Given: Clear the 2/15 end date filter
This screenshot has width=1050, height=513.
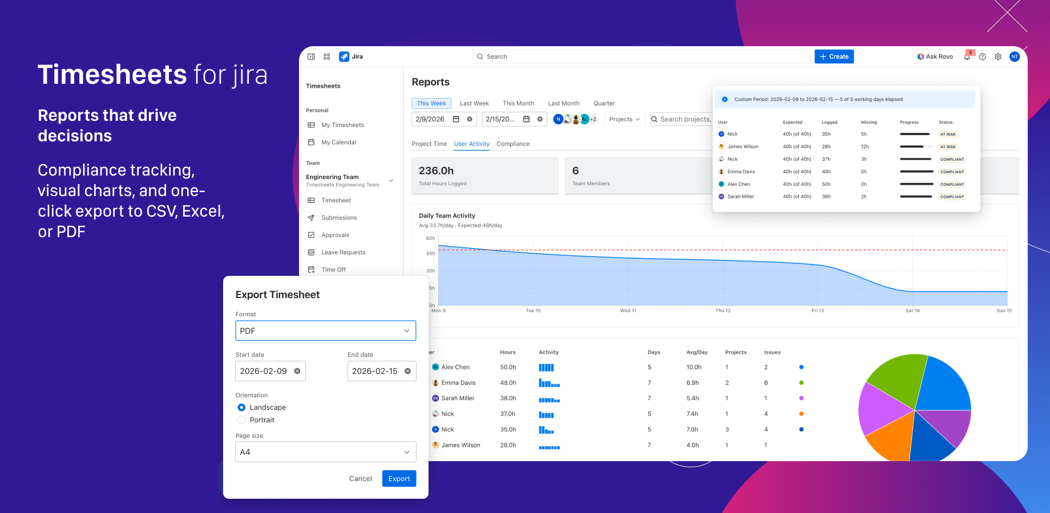Looking at the screenshot, I should pos(539,119).
